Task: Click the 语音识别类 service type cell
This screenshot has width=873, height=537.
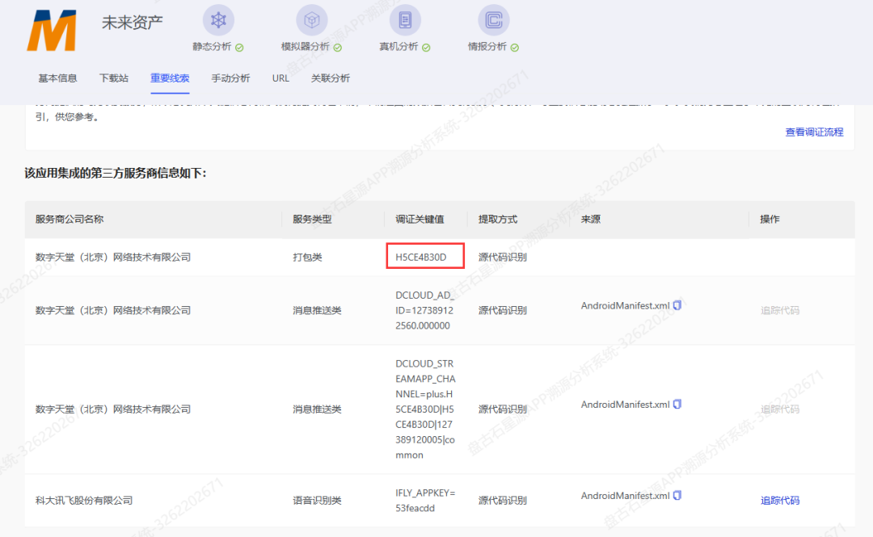Action: coord(317,501)
